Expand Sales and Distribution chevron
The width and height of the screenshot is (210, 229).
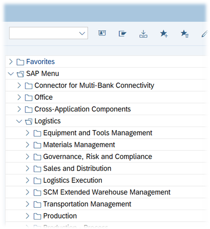coord(28,168)
